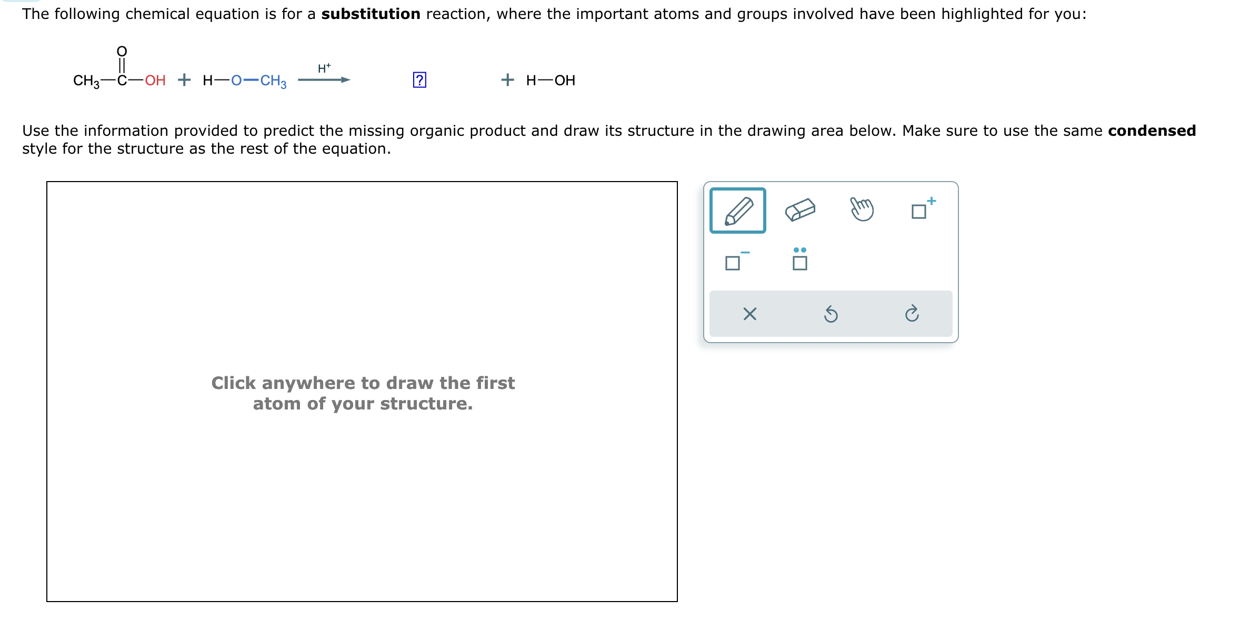Select the CH3 group in the acid reactant
This screenshot has height=620, width=1240.
pyautogui.click(x=86, y=80)
